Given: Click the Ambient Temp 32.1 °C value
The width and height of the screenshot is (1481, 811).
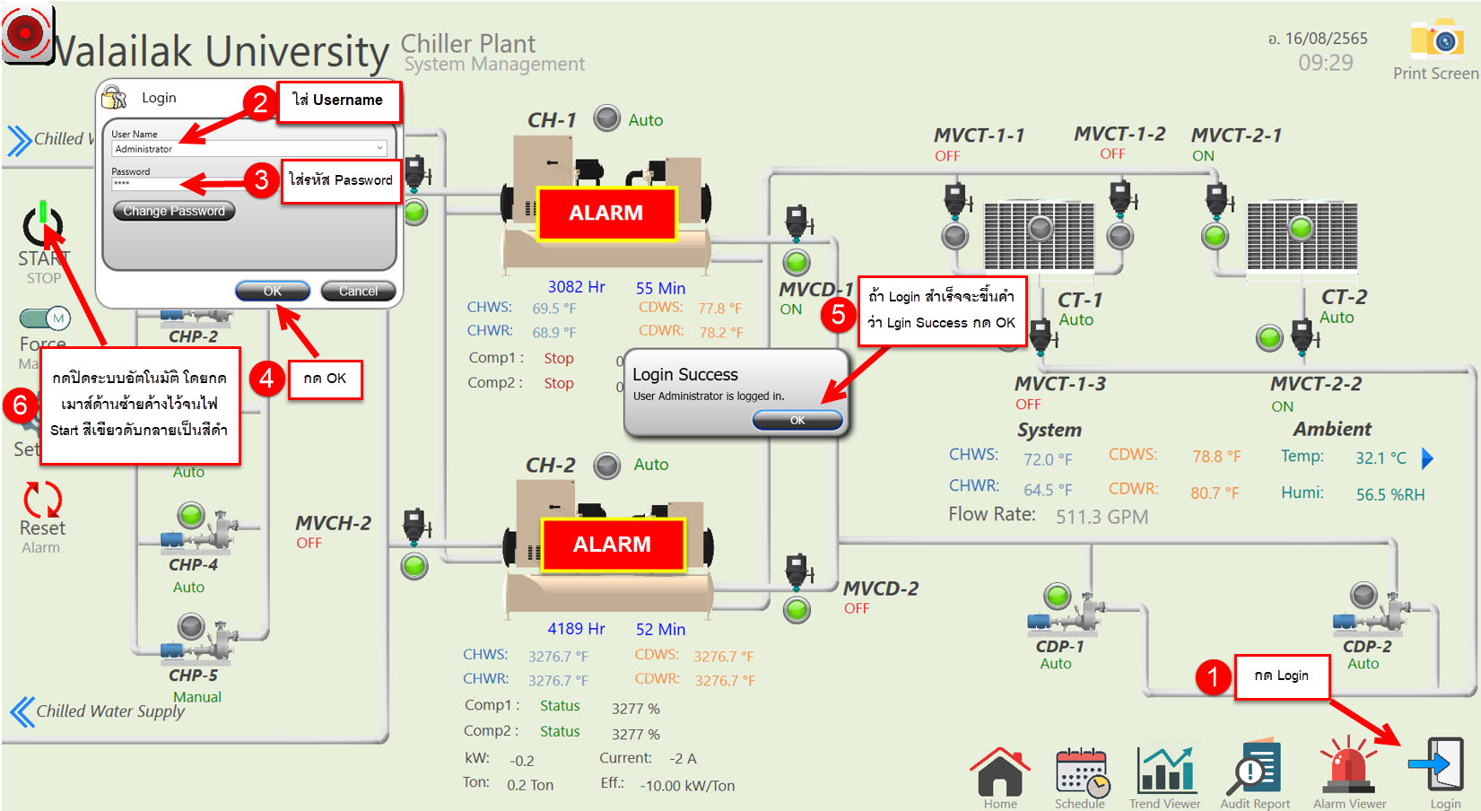Looking at the screenshot, I should [1381, 458].
